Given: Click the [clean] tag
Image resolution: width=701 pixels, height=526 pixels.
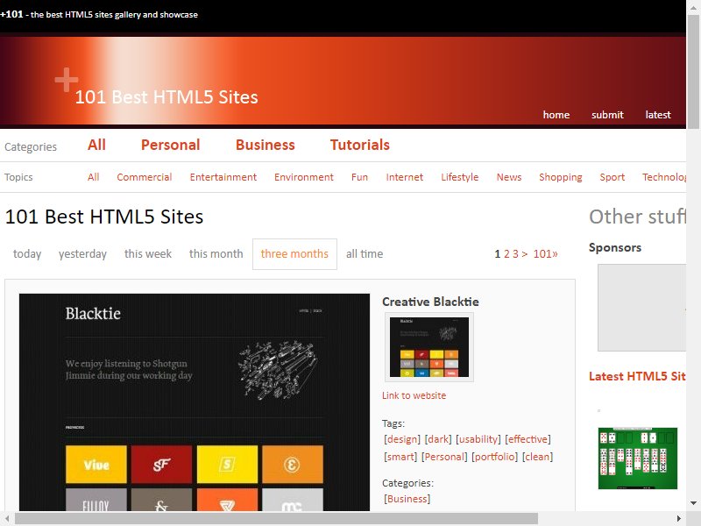Looking at the screenshot, I should pyautogui.click(x=538, y=457).
